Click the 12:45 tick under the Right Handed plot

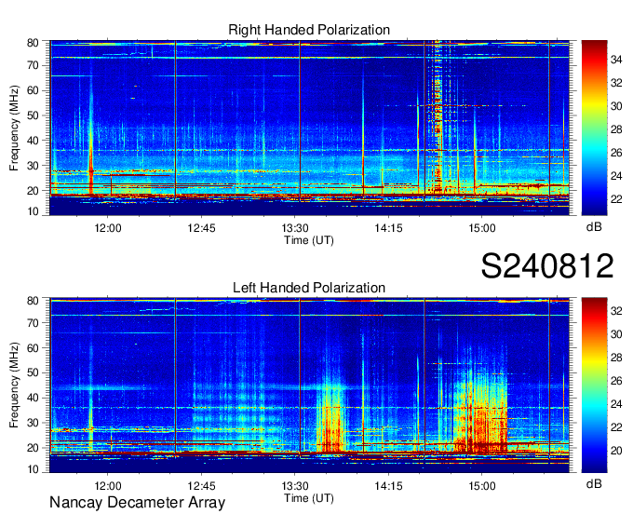201,228
